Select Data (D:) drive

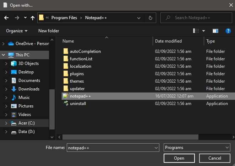tap(27, 132)
